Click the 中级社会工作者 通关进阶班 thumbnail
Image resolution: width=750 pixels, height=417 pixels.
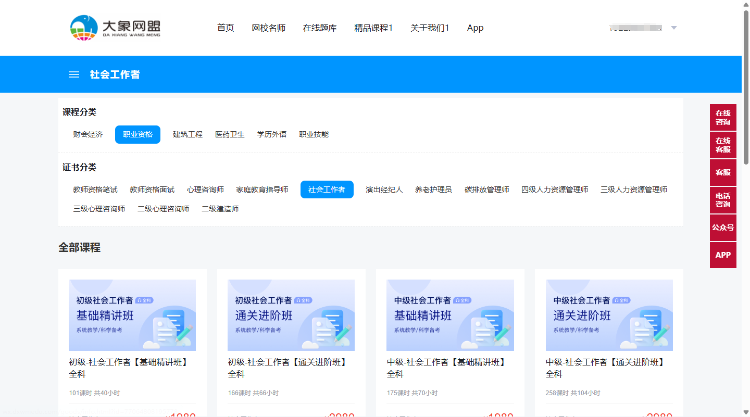609,315
